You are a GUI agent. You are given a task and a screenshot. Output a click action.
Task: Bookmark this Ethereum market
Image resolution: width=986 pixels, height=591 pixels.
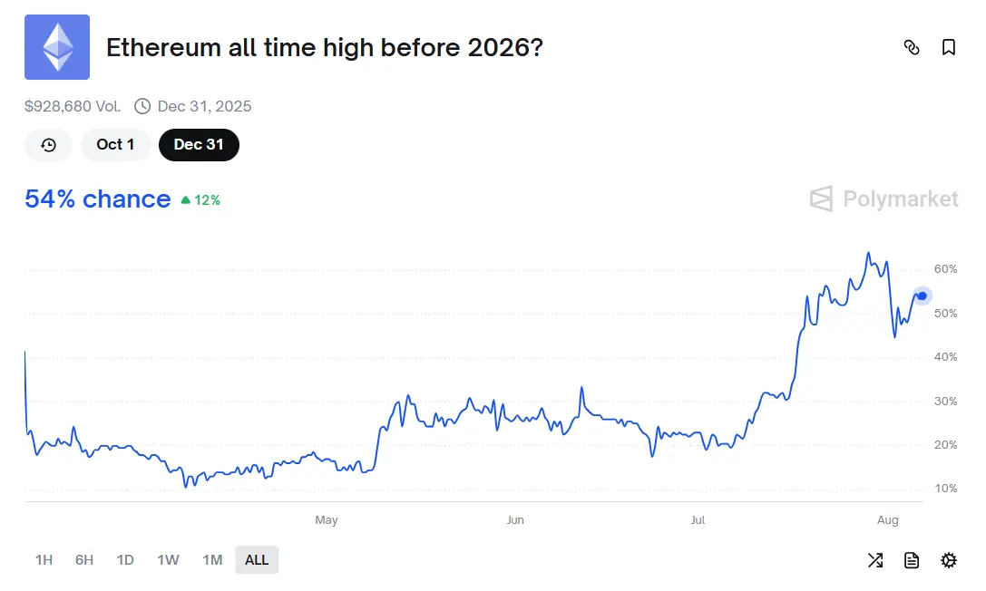point(949,47)
